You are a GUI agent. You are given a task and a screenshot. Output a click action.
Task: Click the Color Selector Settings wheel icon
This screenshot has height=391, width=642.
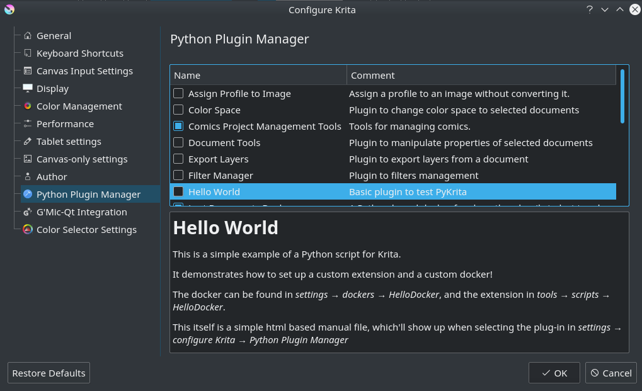pos(28,229)
